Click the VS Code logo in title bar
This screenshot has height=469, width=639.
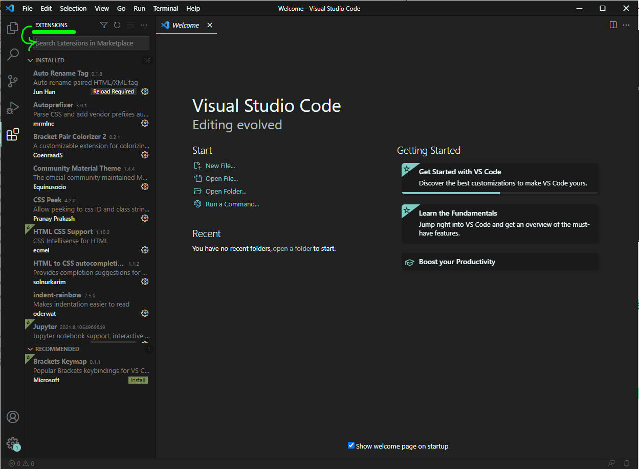pyautogui.click(x=10, y=8)
